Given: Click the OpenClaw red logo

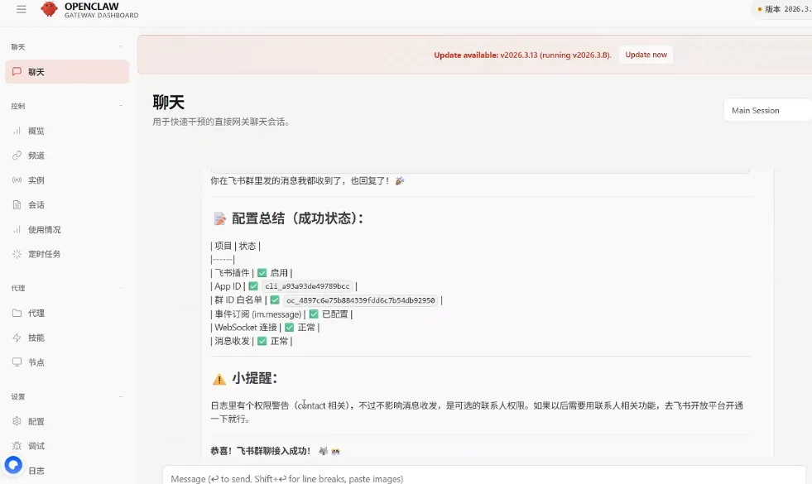Looking at the screenshot, I should tap(49, 9).
